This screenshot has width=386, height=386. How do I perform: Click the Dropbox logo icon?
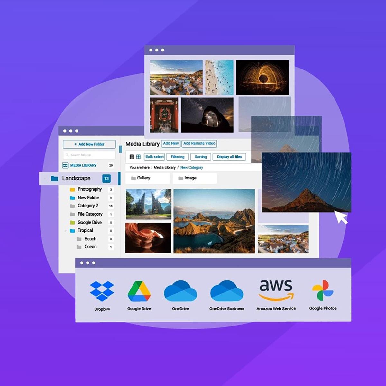(102, 291)
